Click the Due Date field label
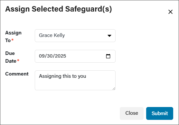Image resolution: width=179 pixels, height=125 pixels. pos(11,57)
